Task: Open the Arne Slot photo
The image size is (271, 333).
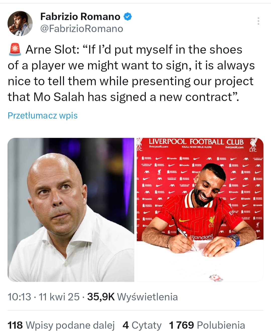Action: click(71, 210)
